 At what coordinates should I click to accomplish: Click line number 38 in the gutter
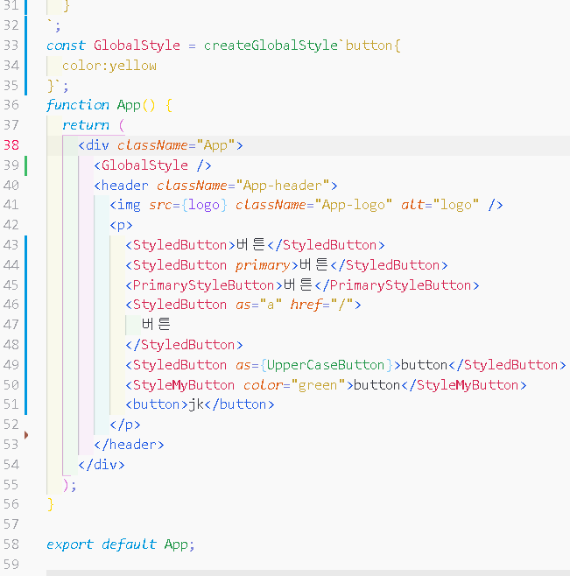point(11,144)
